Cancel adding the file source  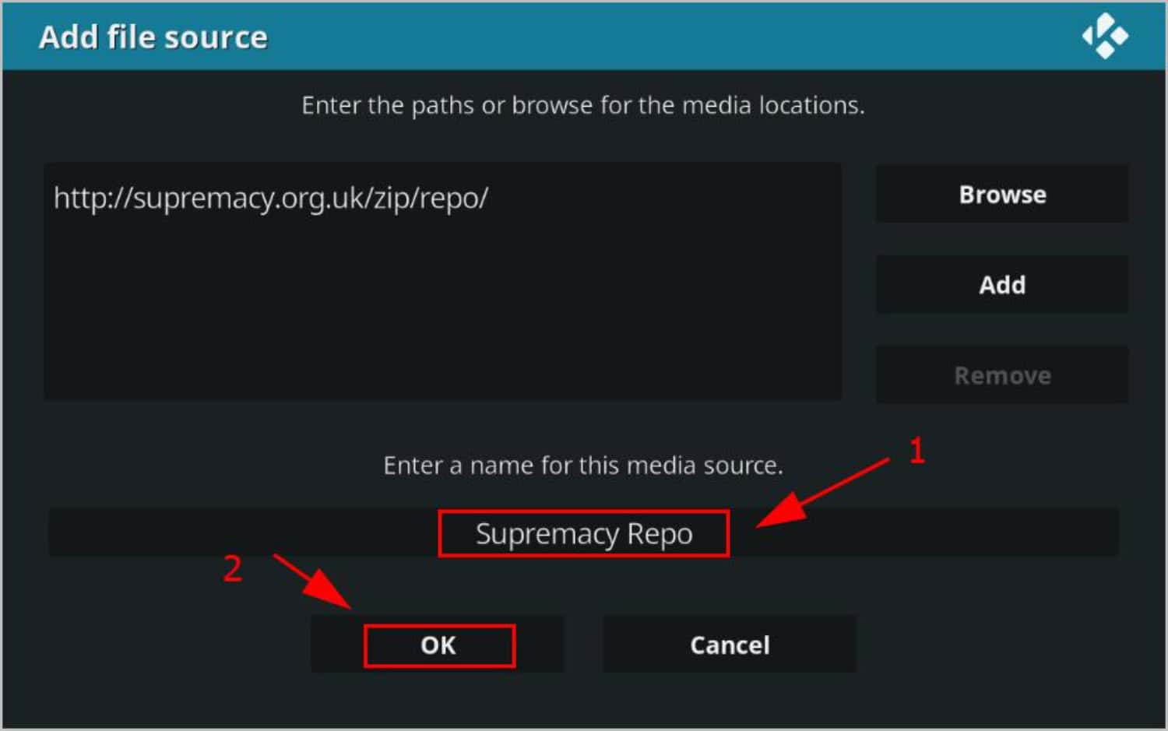(x=730, y=645)
